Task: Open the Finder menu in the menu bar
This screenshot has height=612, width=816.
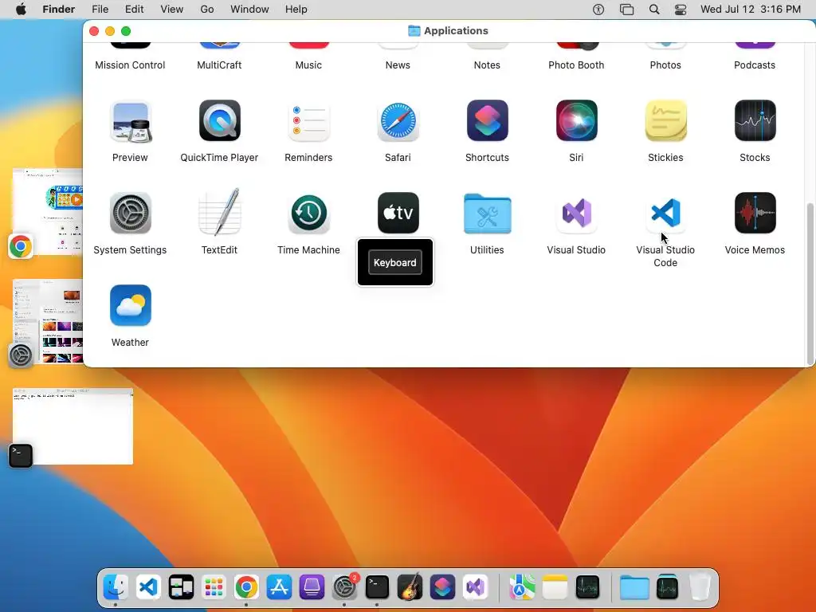Action: 58,10
